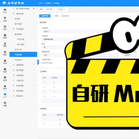Open the 内帐 flag module
The width and height of the screenshot is (139, 139).
coord(5,19)
